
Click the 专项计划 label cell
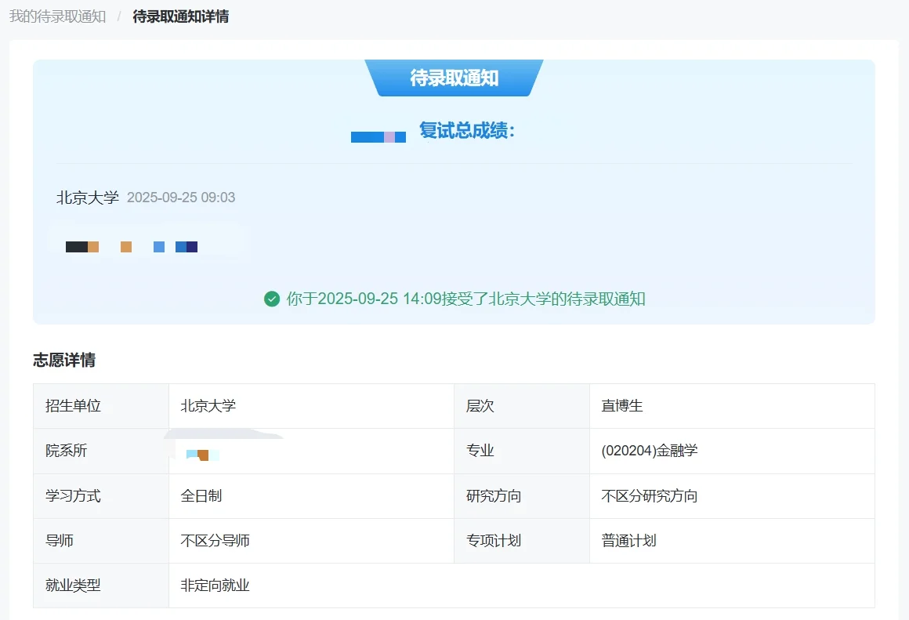(522, 541)
